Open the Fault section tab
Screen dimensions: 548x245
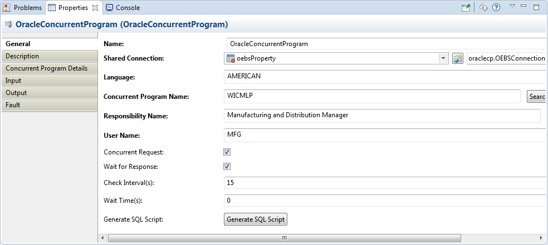13,105
